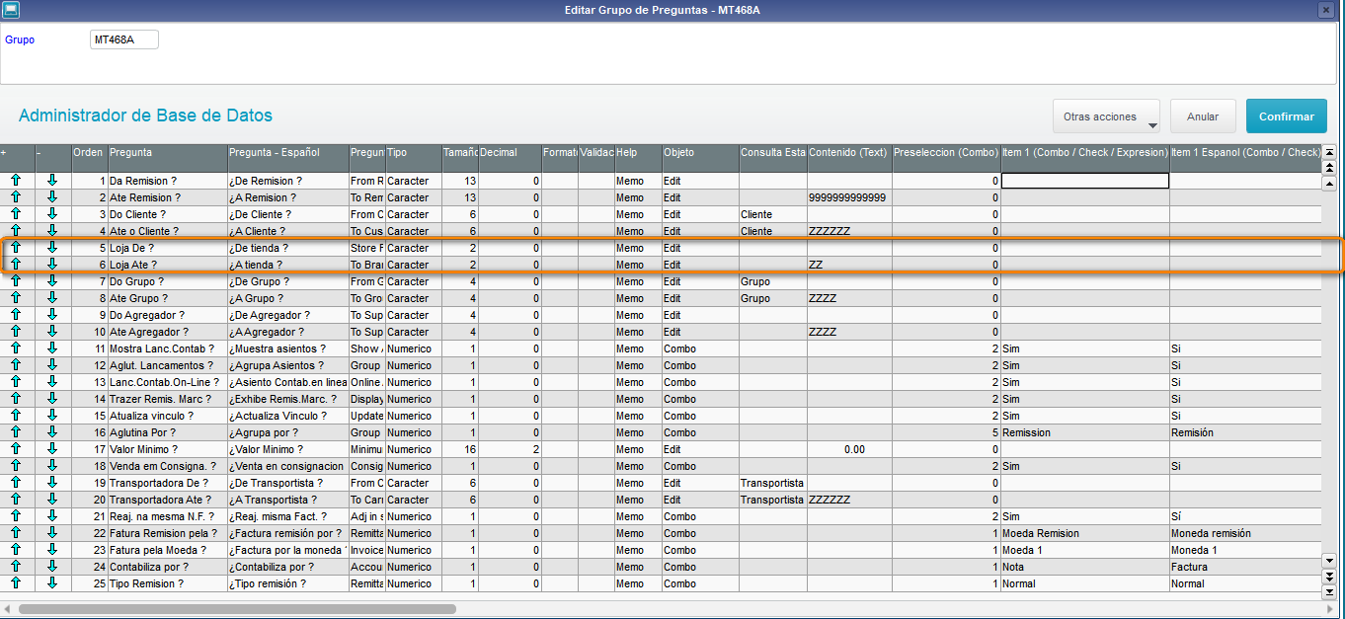Jump to last row using bottom scroll button
The image size is (1345, 619).
[x=1329, y=591]
